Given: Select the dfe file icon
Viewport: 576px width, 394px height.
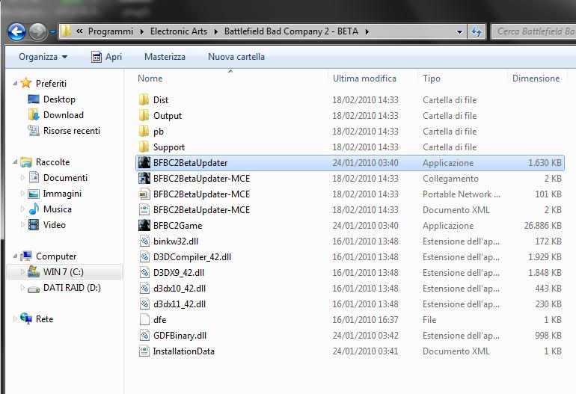Looking at the screenshot, I should coord(144,320).
